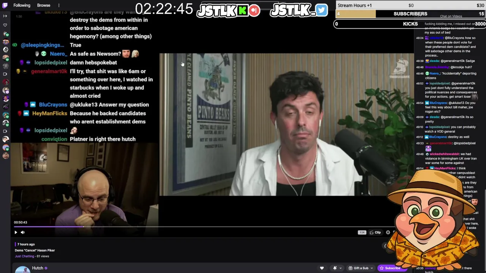This screenshot has height=273, width=486.
Task: Expand the Gift a Sub dropdown chevron
Action: point(372,268)
